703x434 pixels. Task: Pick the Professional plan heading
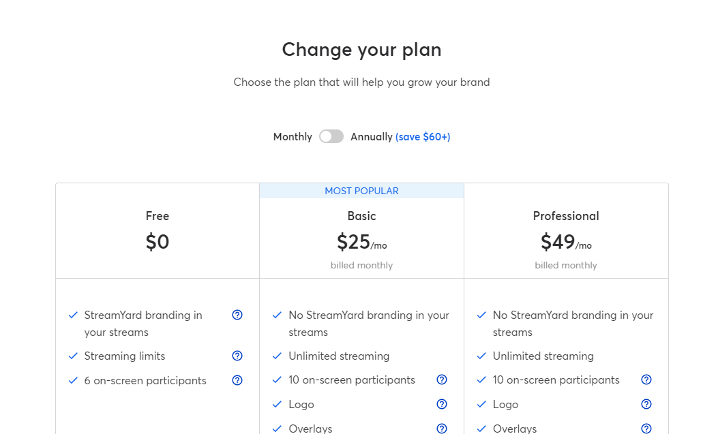pyautogui.click(x=566, y=216)
